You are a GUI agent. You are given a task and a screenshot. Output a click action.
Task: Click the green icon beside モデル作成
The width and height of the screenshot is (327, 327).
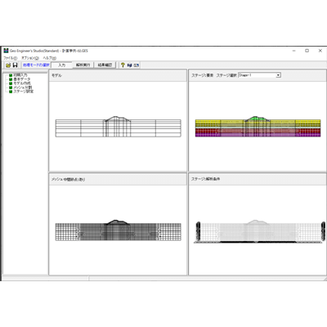click(11, 83)
